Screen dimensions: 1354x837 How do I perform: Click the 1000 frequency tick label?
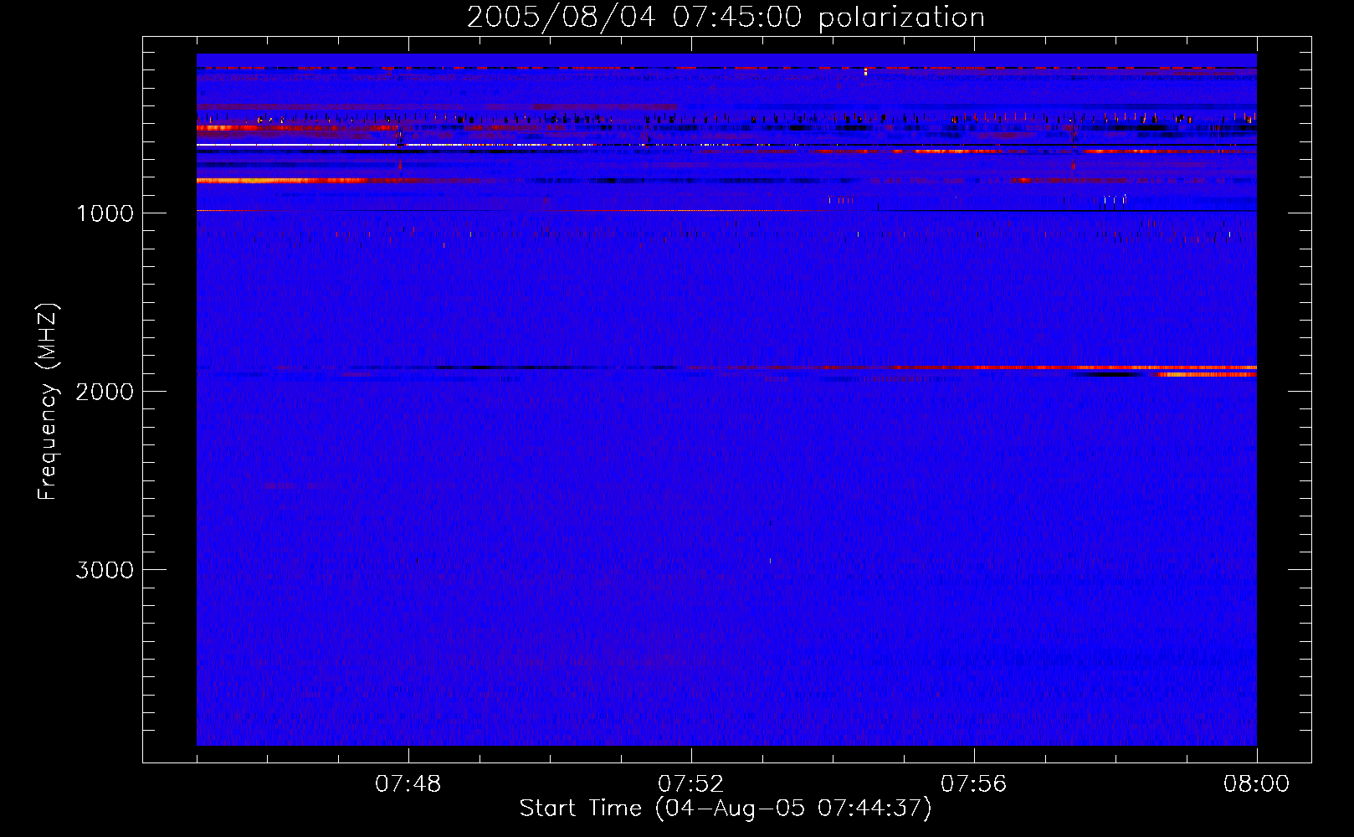105,213
